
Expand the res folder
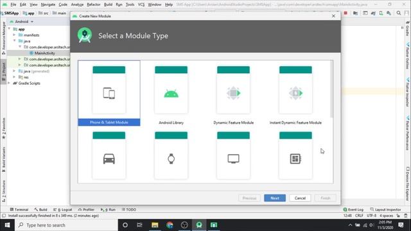(x=14, y=77)
